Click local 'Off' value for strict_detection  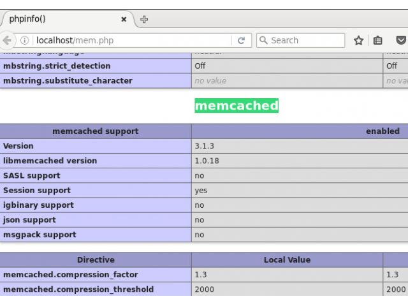pos(200,66)
